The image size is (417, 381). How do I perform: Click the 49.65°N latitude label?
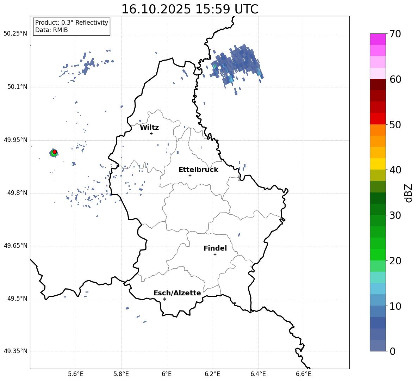pyautogui.click(x=15, y=246)
